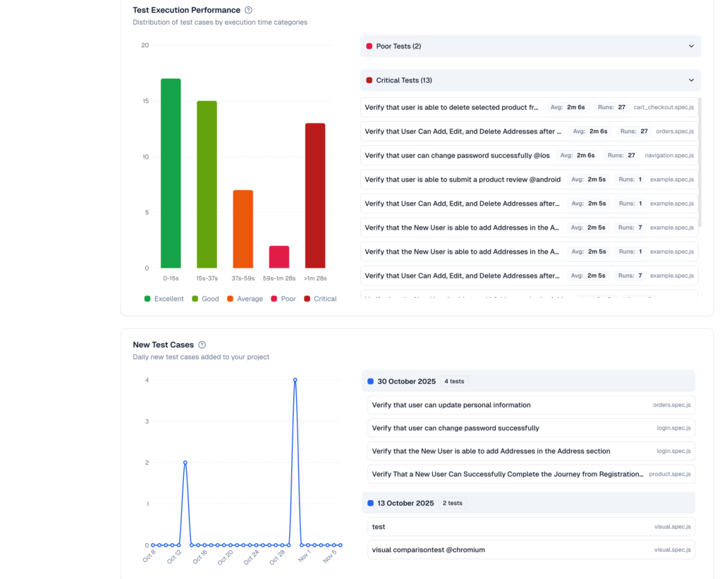The height and width of the screenshot is (579, 722).
Task: Click blue square icon beside 30 October 2025
Action: coord(370,382)
